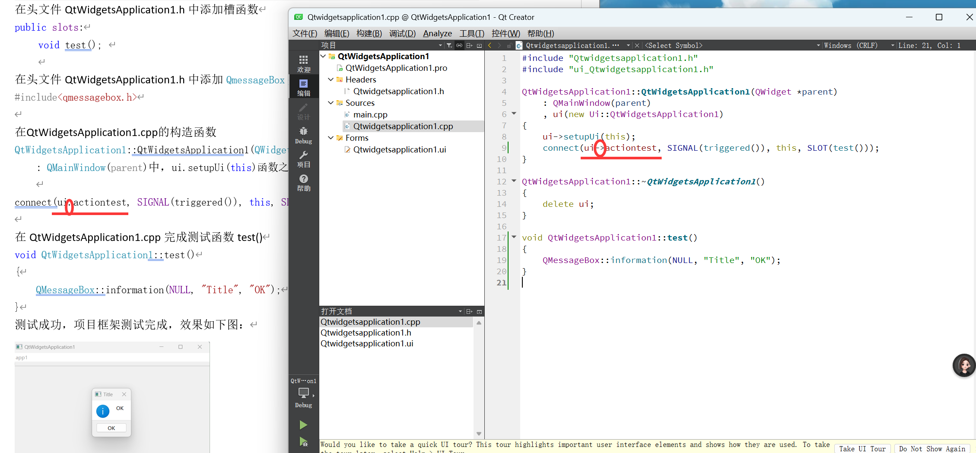Open the 项目 view selector dropdown
This screenshot has width=976, height=453.
[440, 45]
